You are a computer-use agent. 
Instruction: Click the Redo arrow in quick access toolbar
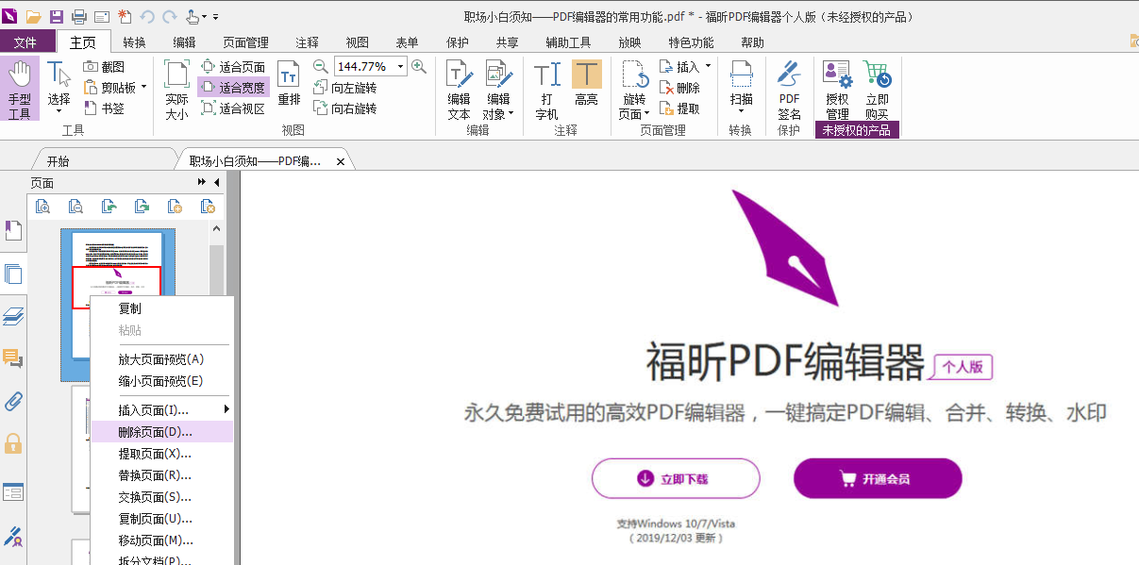point(169,16)
